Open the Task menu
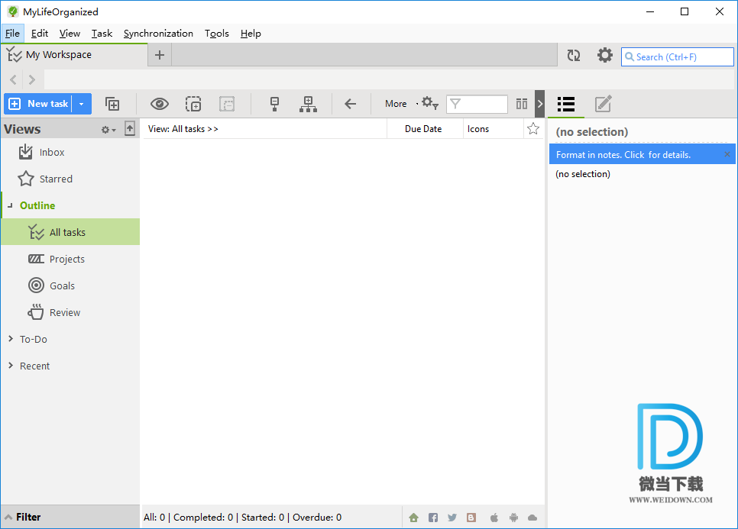 102,34
